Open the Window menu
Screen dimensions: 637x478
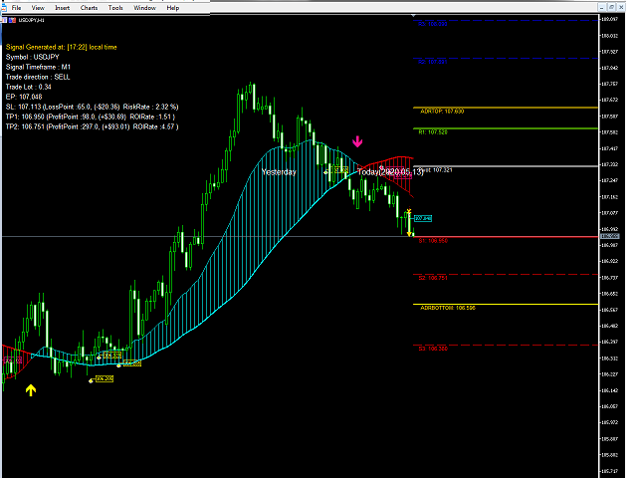click(x=144, y=8)
